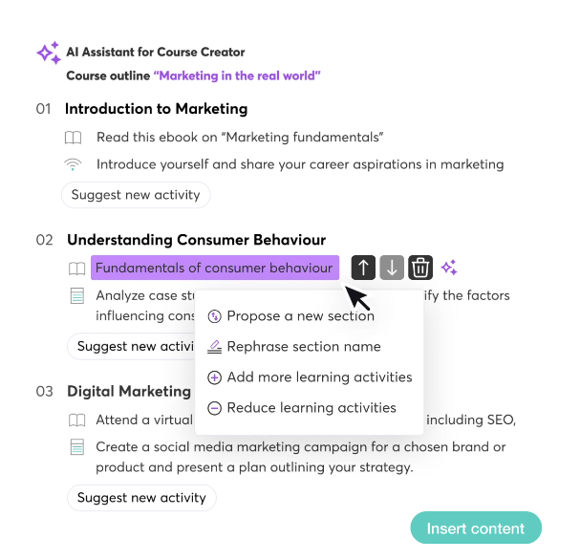Click the purple AI sparkle icon beside trash
This screenshot has width=580, height=560.
(x=449, y=268)
